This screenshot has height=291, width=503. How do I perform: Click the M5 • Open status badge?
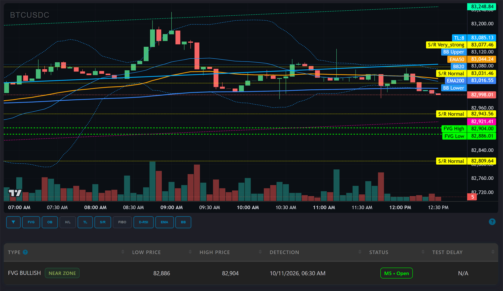(396, 273)
